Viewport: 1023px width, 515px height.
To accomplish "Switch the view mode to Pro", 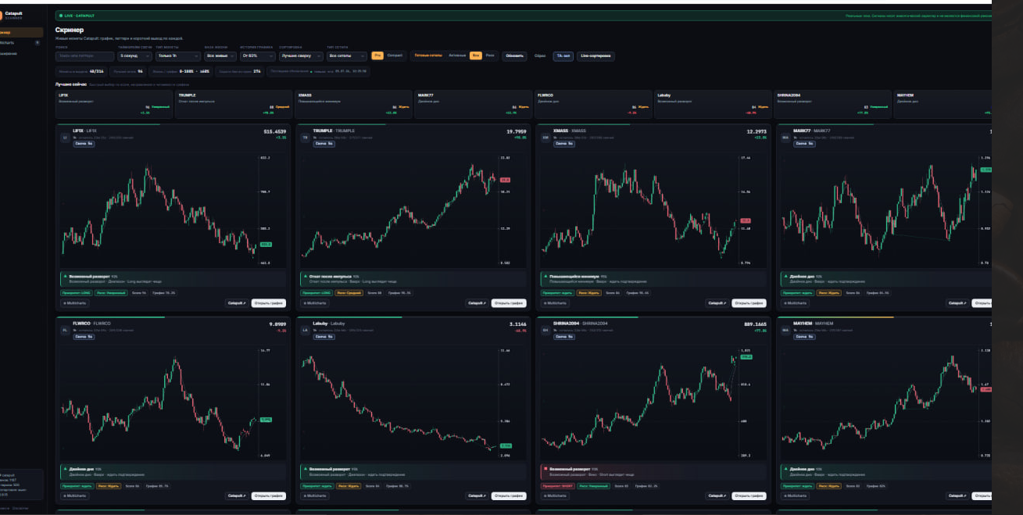I will click(x=377, y=55).
